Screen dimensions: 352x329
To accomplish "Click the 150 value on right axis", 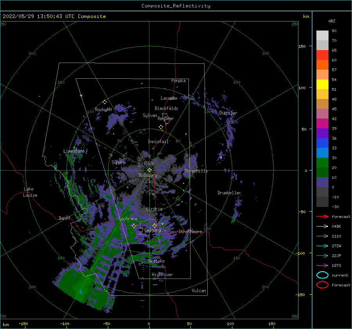I will click(x=302, y=46).
